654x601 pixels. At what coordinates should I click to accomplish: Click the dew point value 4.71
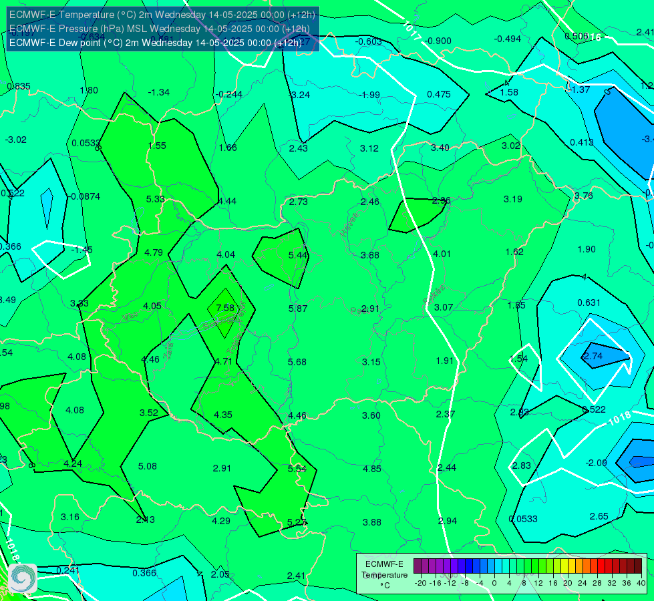click(x=223, y=361)
